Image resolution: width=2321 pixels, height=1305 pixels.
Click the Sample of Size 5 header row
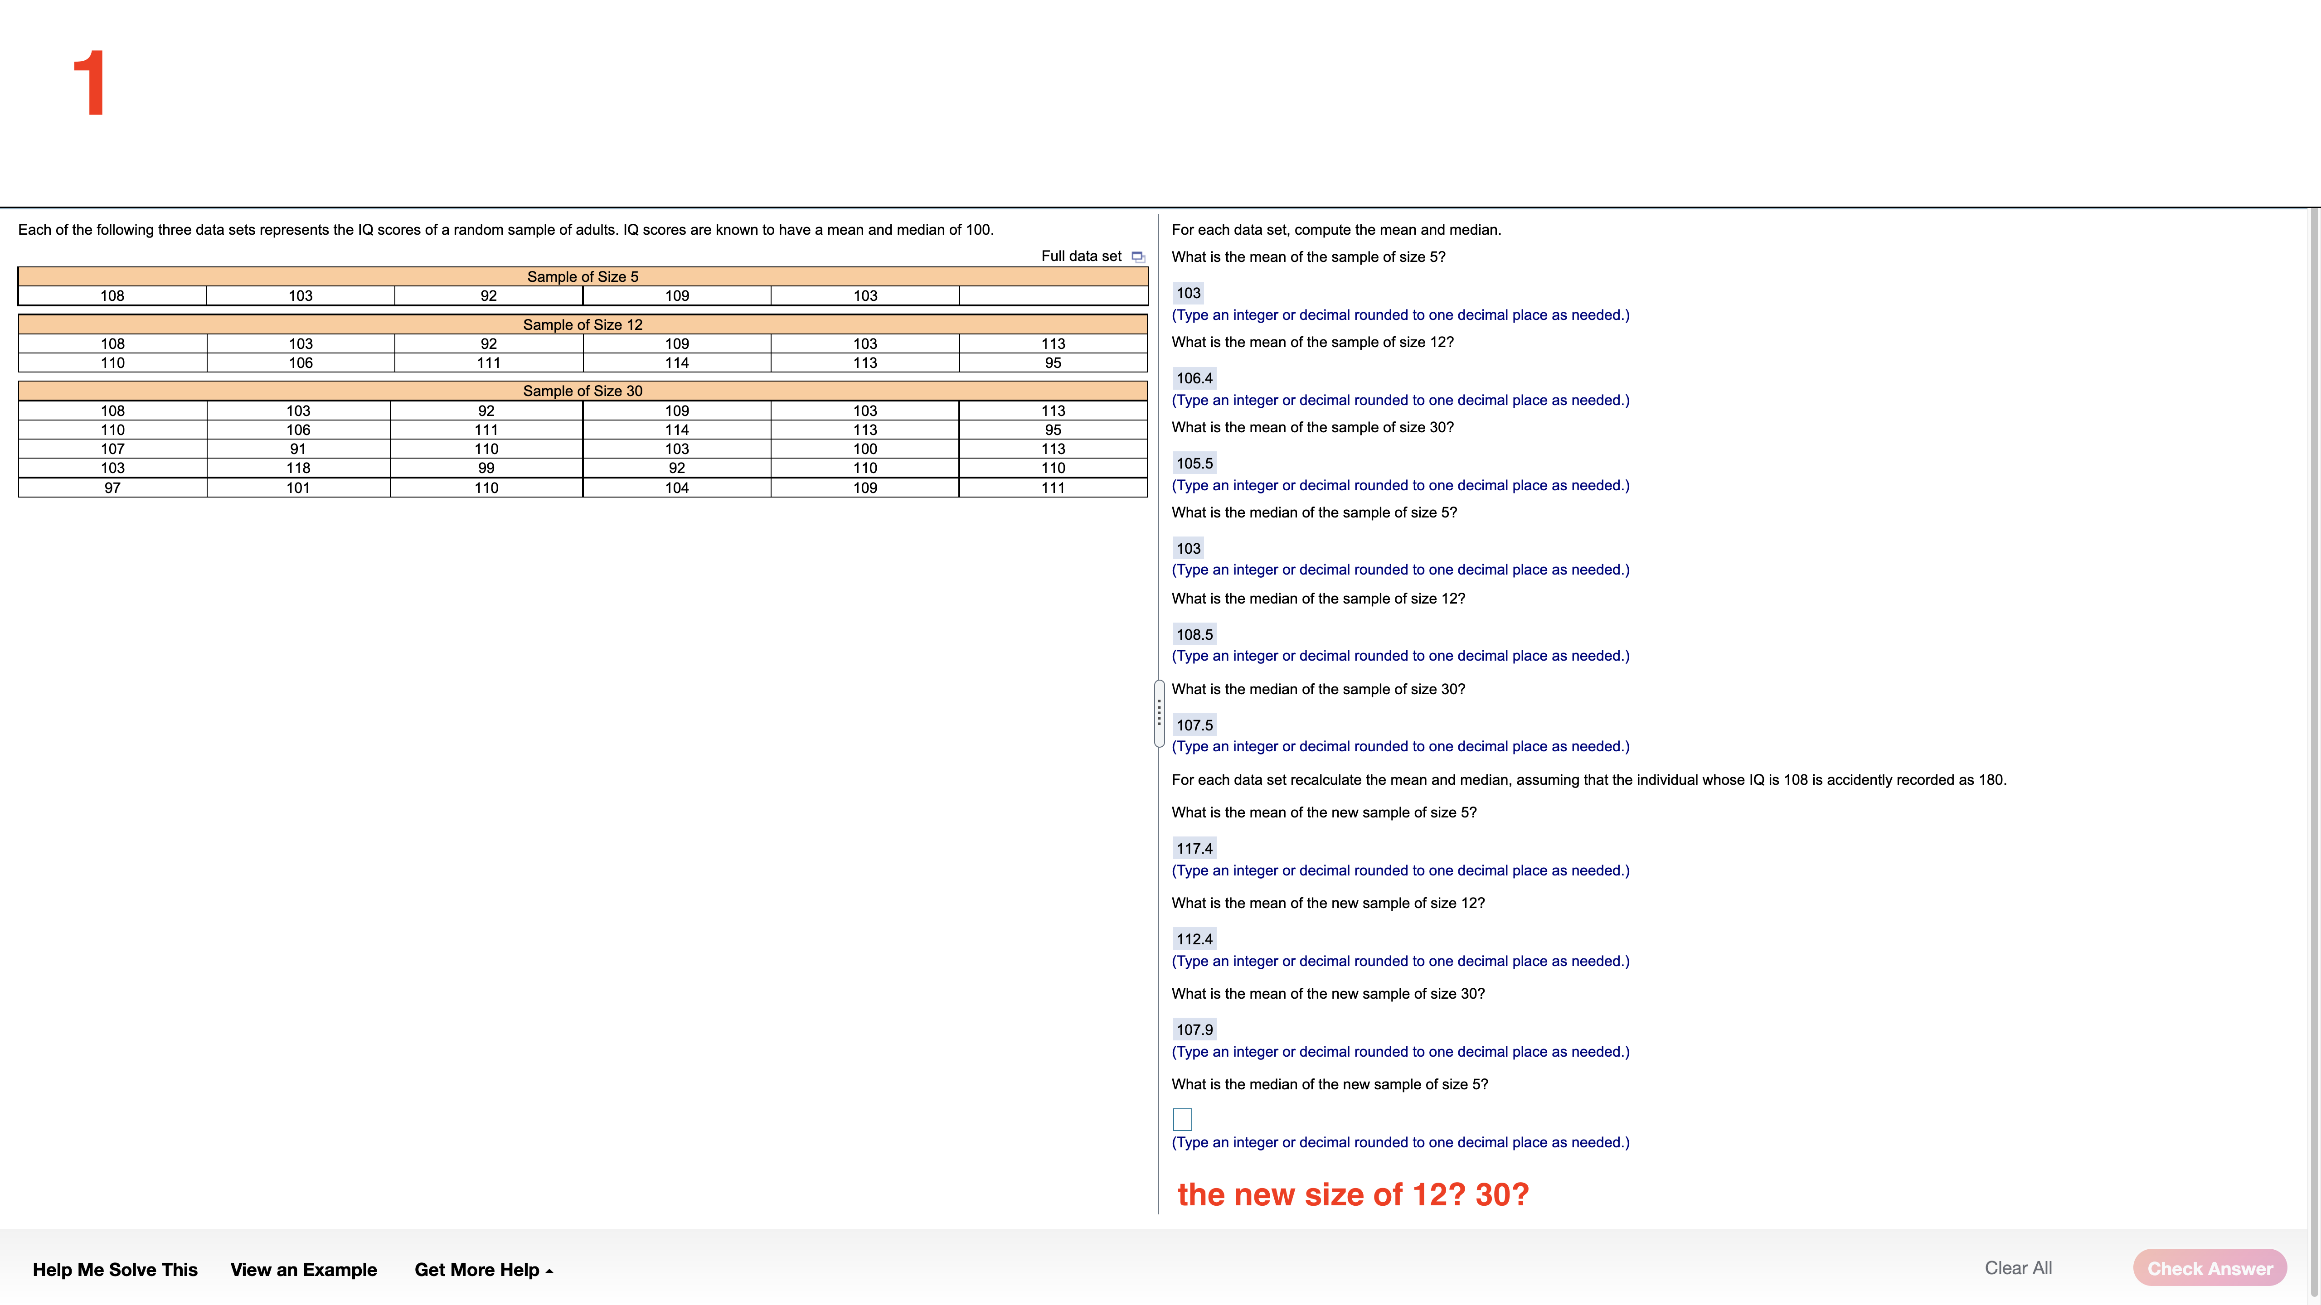pyautogui.click(x=582, y=276)
